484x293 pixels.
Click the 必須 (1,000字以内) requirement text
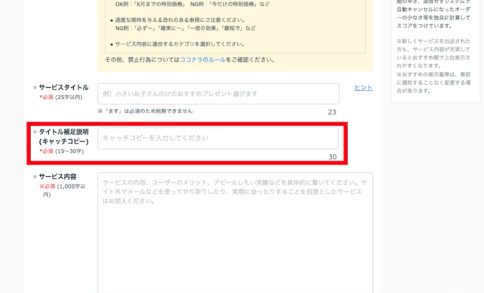pyautogui.click(x=63, y=190)
